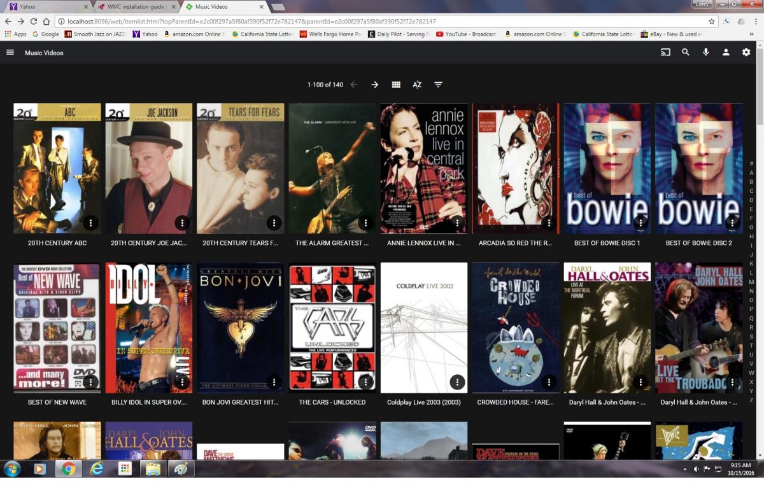Open the eBay bookmark
The image size is (764, 485).
click(671, 34)
